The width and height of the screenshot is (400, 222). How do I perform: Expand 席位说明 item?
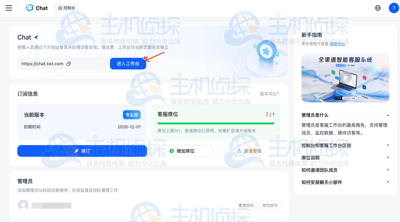[x=345, y=158]
